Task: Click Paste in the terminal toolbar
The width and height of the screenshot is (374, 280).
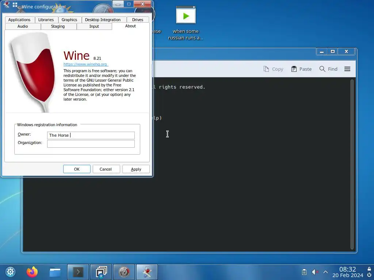Action: point(301,69)
